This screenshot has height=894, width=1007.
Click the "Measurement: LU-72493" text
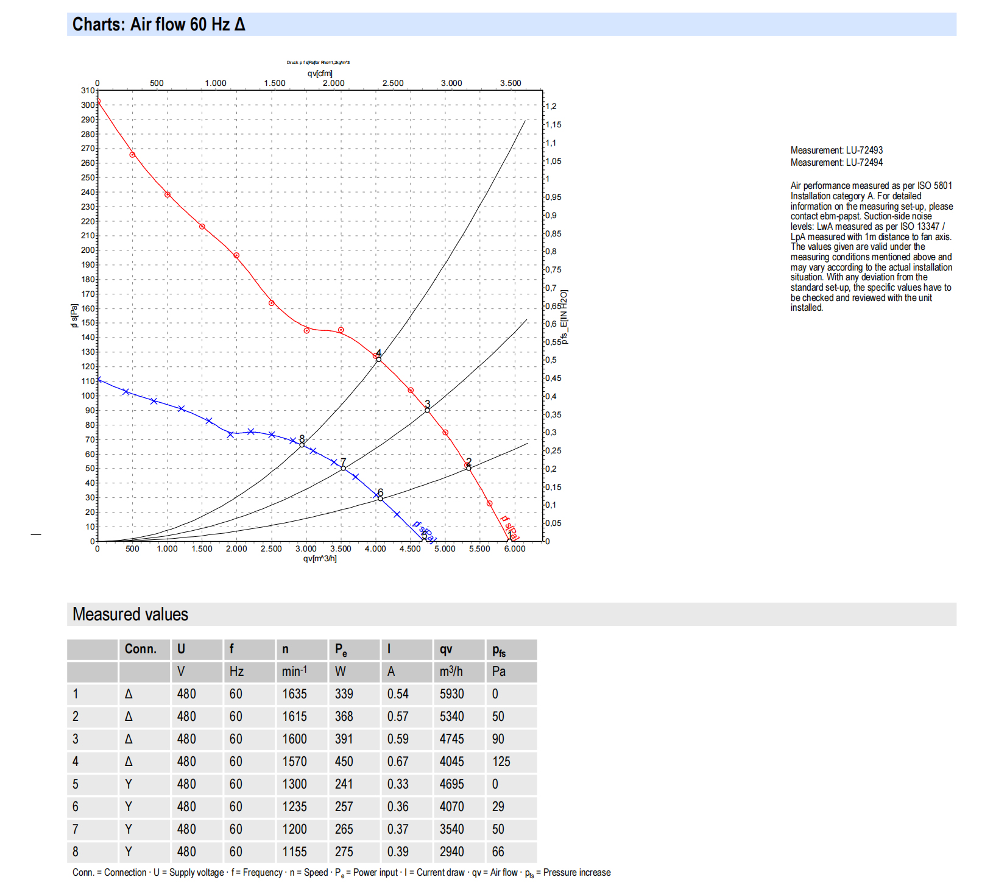tap(836, 151)
